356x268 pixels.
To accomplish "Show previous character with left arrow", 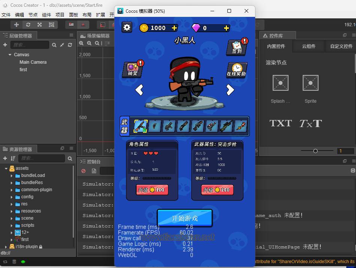I will (x=139, y=90).
